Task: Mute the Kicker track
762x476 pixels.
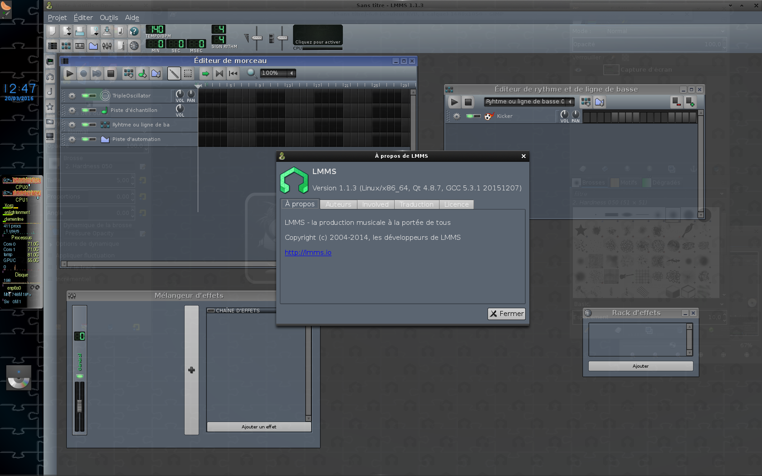Action: point(470,116)
